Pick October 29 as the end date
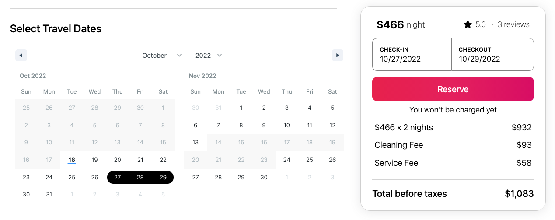The image size is (555, 220). pyautogui.click(x=163, y=177)
